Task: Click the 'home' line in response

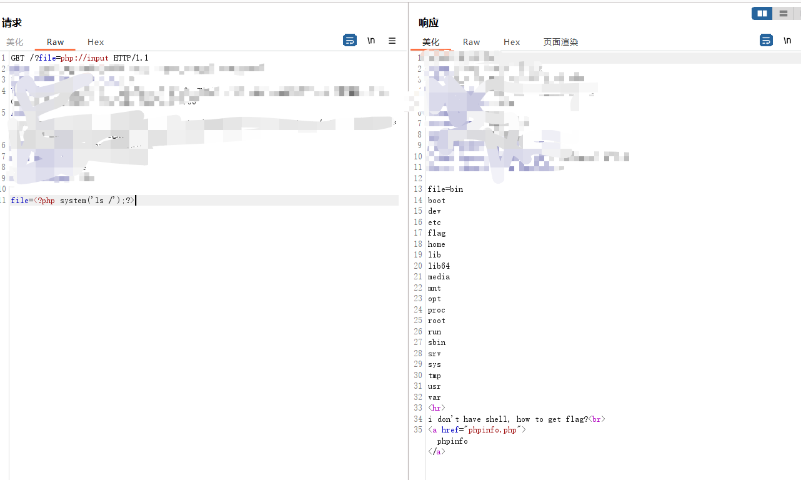Action: tap(437, 244)
